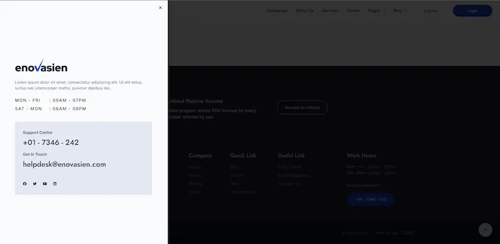Viewport: 500px width, 244px height.
Task: Open Career in the top navigation
Action: (353, 11)
